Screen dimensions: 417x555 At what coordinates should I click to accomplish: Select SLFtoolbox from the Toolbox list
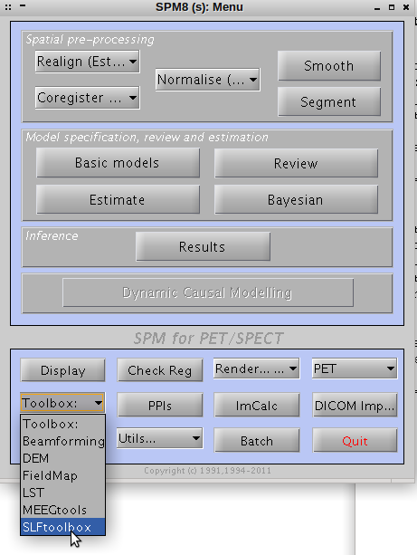[x=63, y=527]
